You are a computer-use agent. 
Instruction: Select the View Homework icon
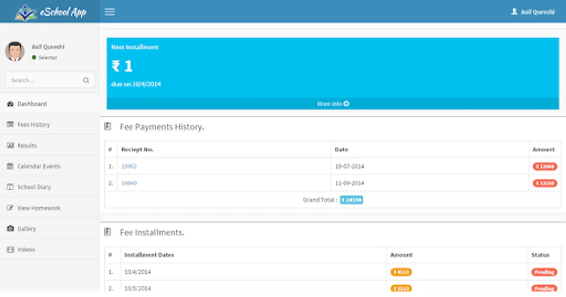click(10, 208)
